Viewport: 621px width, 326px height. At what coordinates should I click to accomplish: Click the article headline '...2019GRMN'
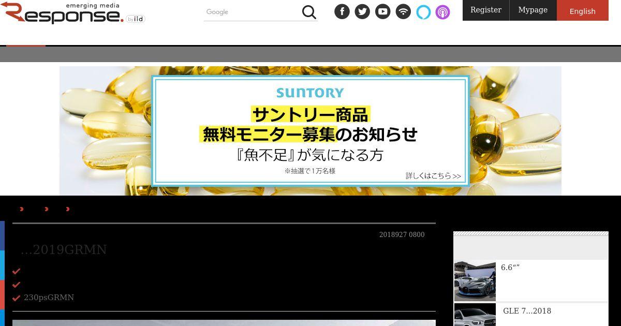[64, 249]
